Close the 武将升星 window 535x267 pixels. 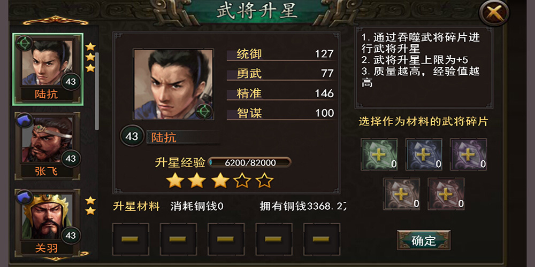coord(494,13)
